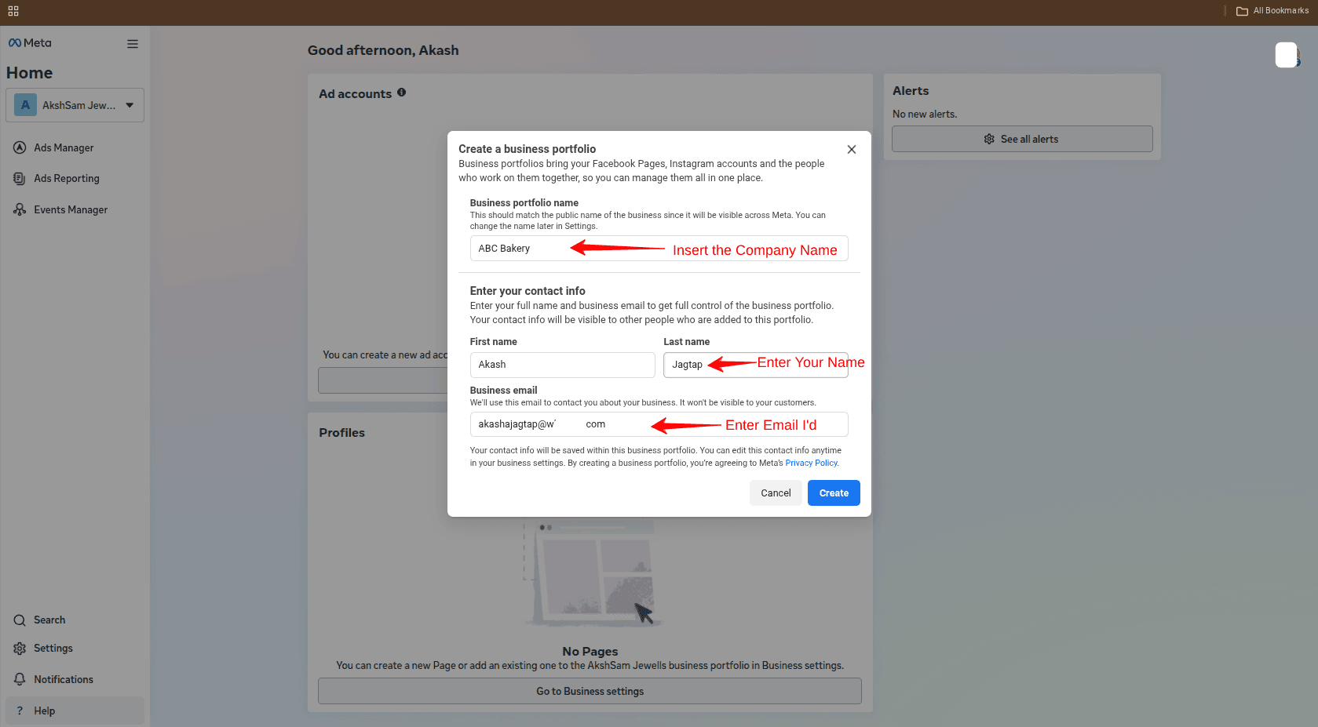Image resolution: width=1318 pixels, height=727 pixels.
Task: Click the Business email input field
Action: point(659,424)
